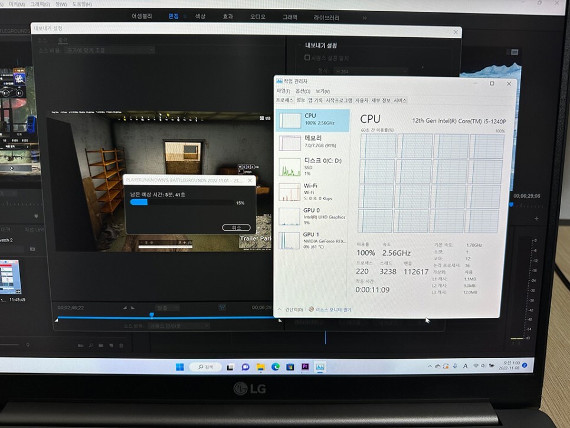Switch to Premiere Pro on taskbar
The width and height of the screenshot is (570, 428).
305,367
